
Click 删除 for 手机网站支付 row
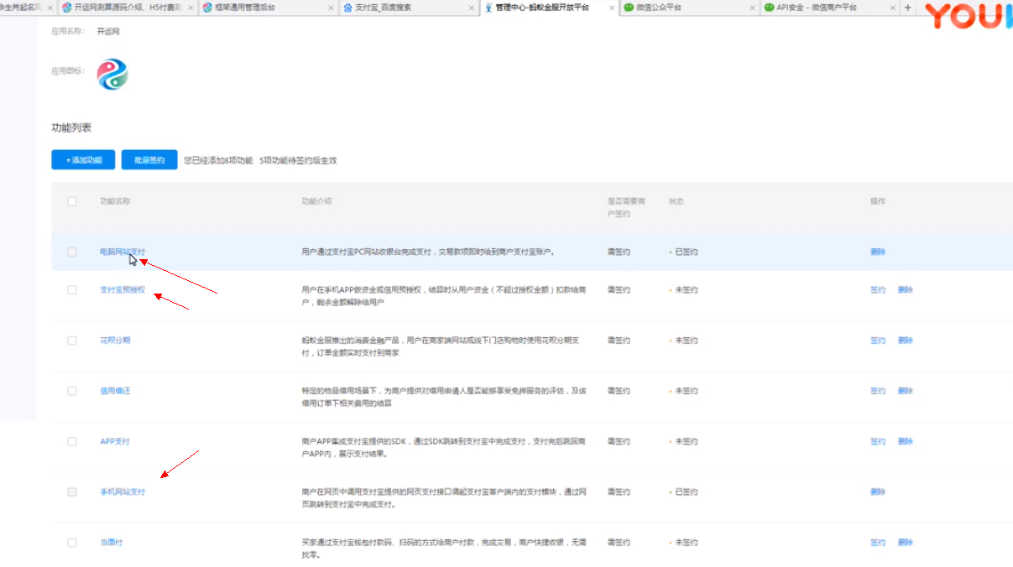[x=878, y=492]
